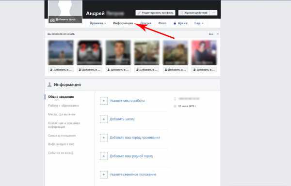Switch to the Информация tab
The width and height of the screenshot is (291, 186).
(x=123, y=23)
